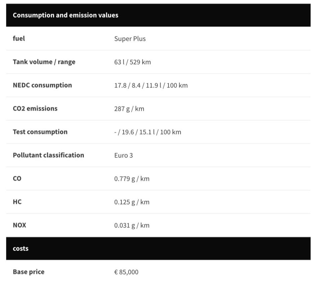Select the '- / 19.6 / 15.1 l' value
The image size is (314, 301).
147,132
